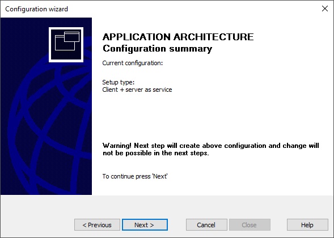Click the "To continue press 'Next'" instruction
The image size is (334, 238).
[135, 176]
